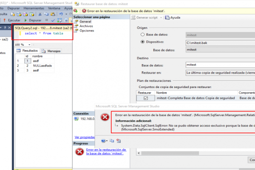Click the Restaurar base de datos dialog icon

click(x=77, y=4)
